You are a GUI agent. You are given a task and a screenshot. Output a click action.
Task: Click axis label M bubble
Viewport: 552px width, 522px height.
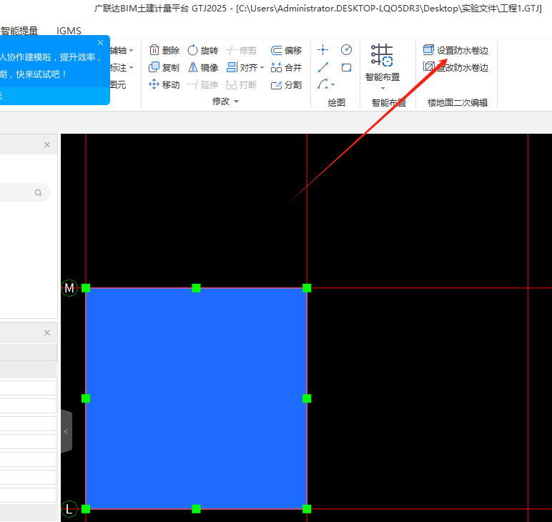[69, 288]
